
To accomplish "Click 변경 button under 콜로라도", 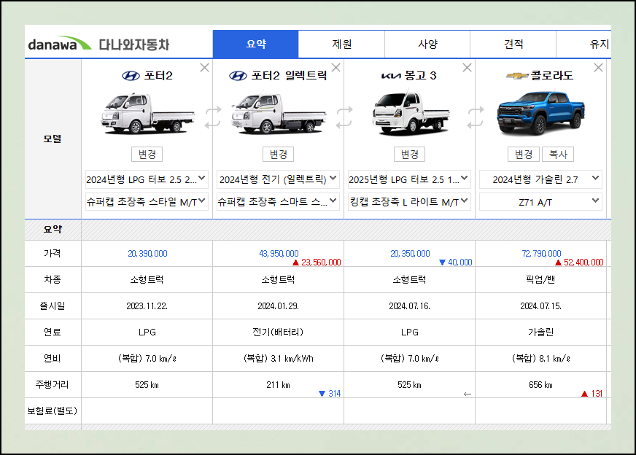I will click(523, 154).
